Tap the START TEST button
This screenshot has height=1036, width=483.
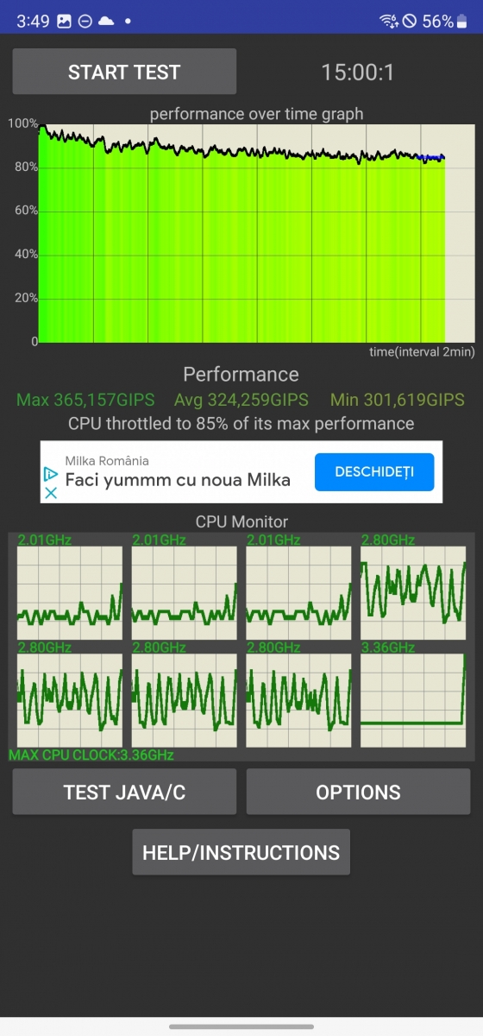(x=124, y=72)
